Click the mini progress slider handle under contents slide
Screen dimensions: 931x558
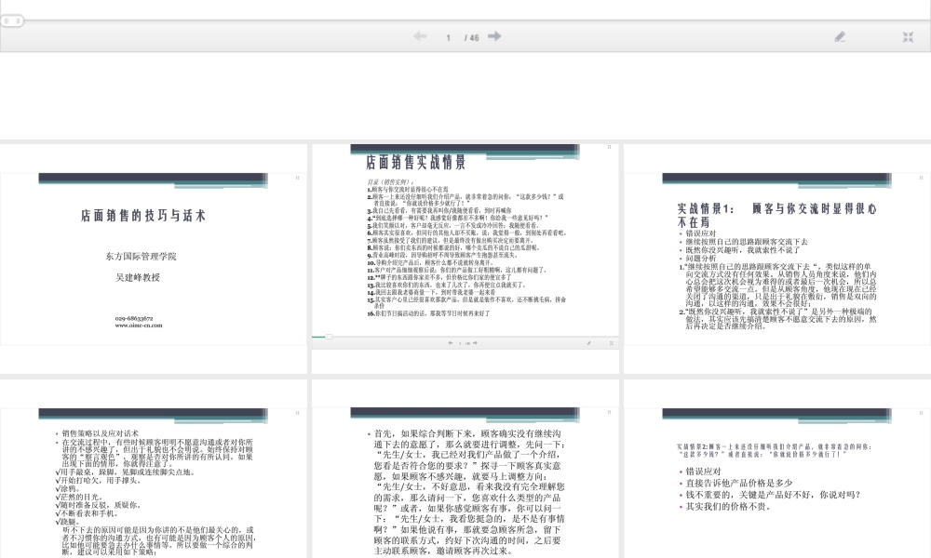click(x=329, y=337)
